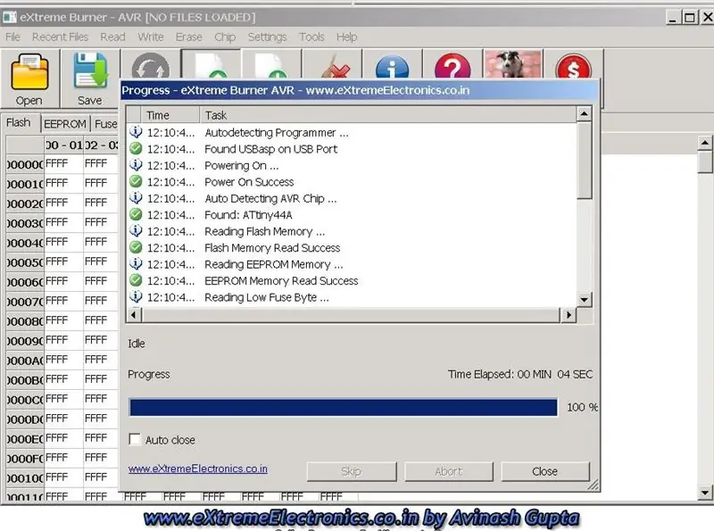Open the Read menu
This screenshot has height=531, width=714.
coord(112,37)
